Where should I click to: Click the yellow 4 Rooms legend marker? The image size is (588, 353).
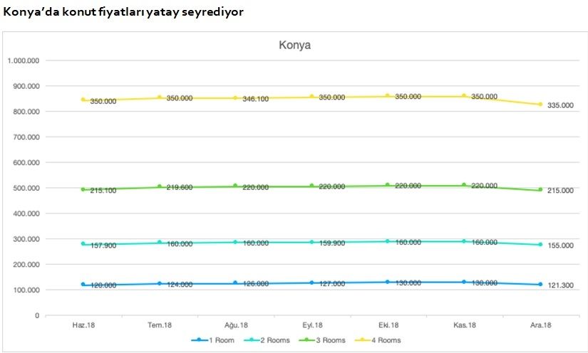pyautogui.click(x=362, y=340)
